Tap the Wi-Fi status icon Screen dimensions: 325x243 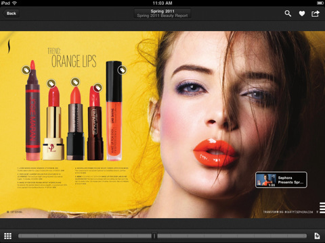click(14, 3)
